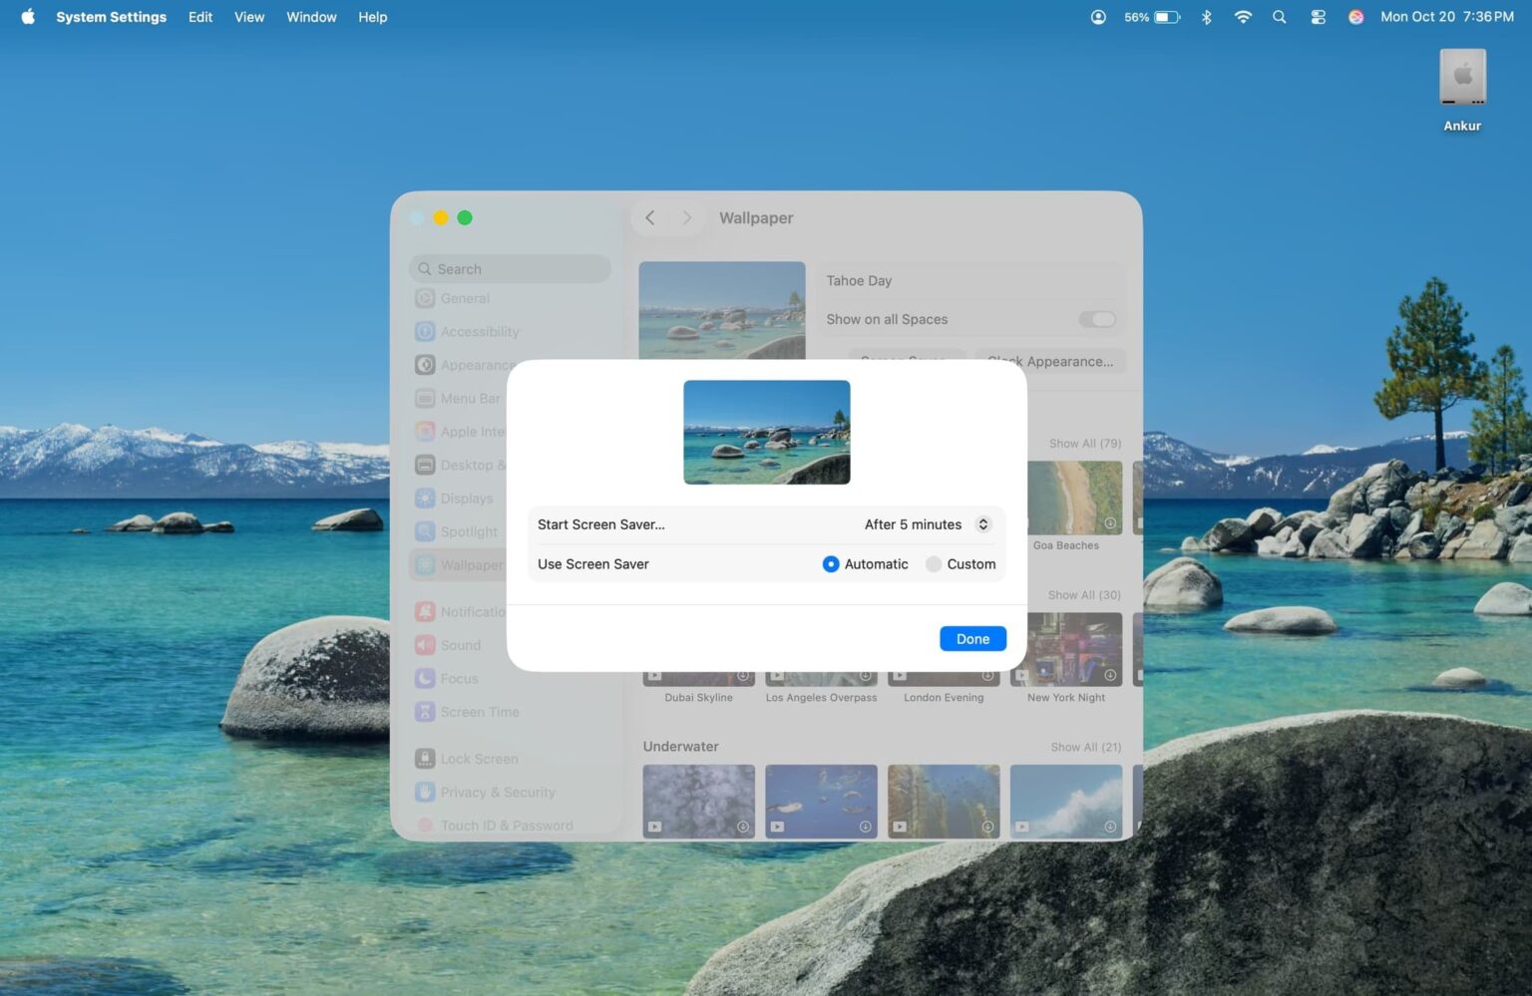
Task: Select the Custom screen saver option
Action: point(934,564)
